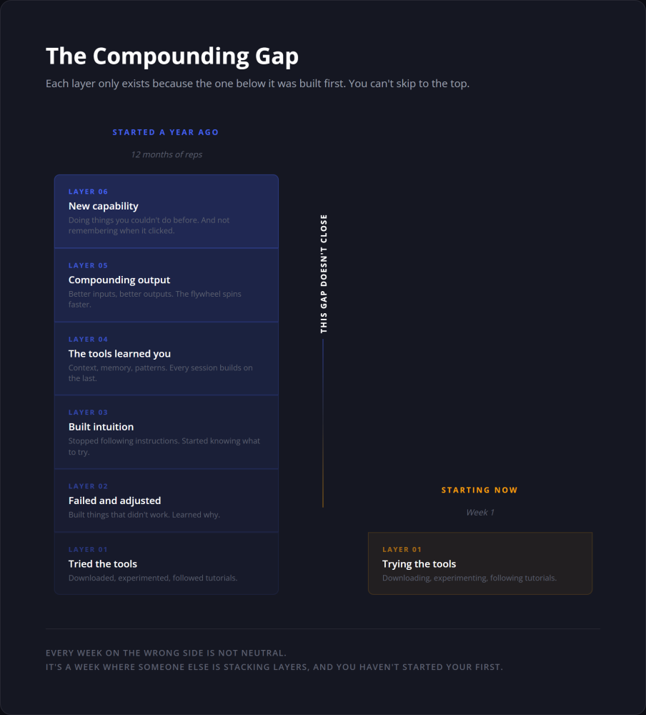Select the subtitle about skipping to the top
646x715 pixels.
[x=257, y=84]
